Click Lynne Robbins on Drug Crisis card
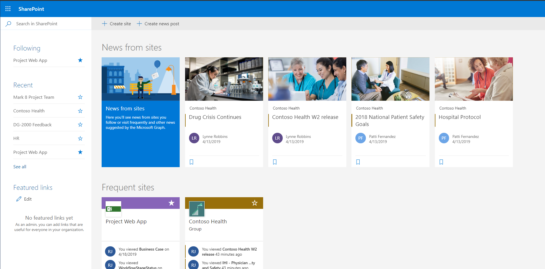The height and width of the screenshot is (269, 545). coord(215,136)
